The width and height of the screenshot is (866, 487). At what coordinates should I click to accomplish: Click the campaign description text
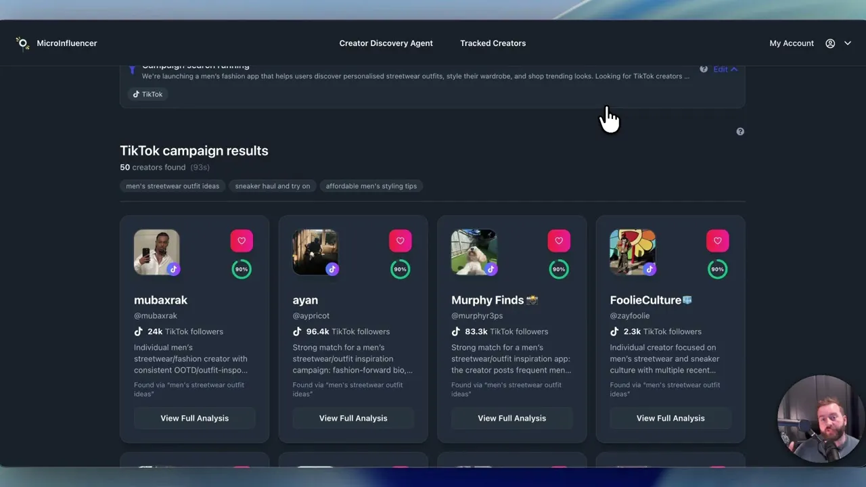415,76
